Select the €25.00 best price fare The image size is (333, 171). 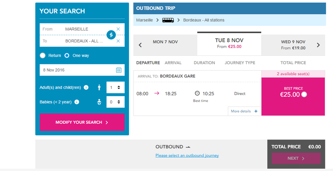coord(305,95)
